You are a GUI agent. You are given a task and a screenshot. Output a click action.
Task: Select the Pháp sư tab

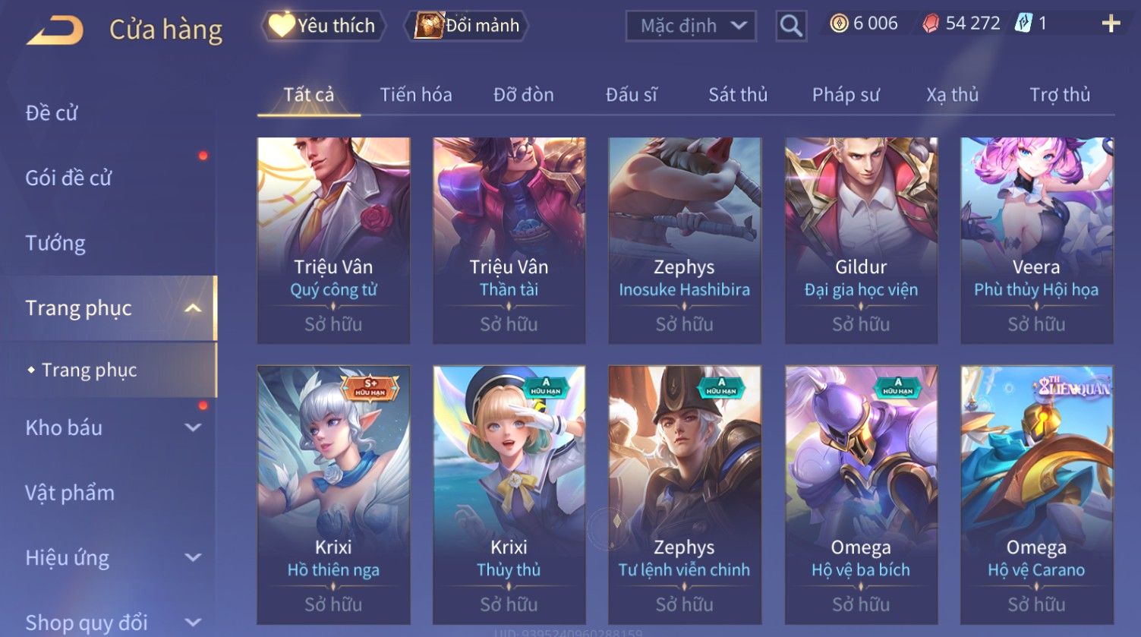(846, 95)
